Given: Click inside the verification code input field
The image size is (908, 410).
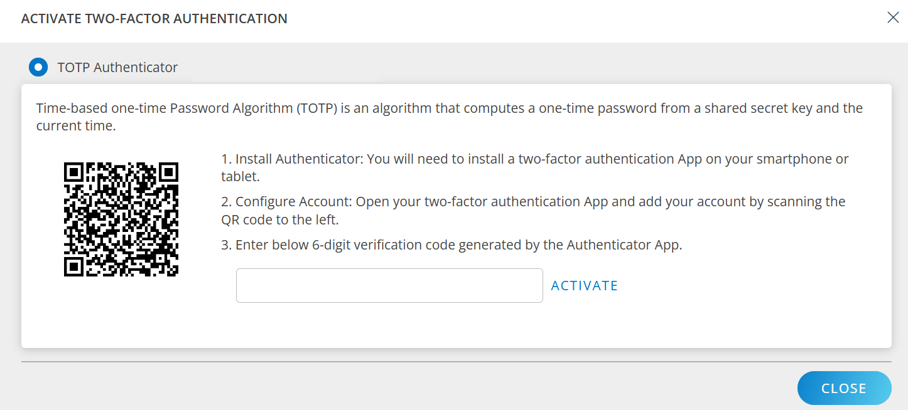Looking at the screenshot, I should click(x=389, y=285).
